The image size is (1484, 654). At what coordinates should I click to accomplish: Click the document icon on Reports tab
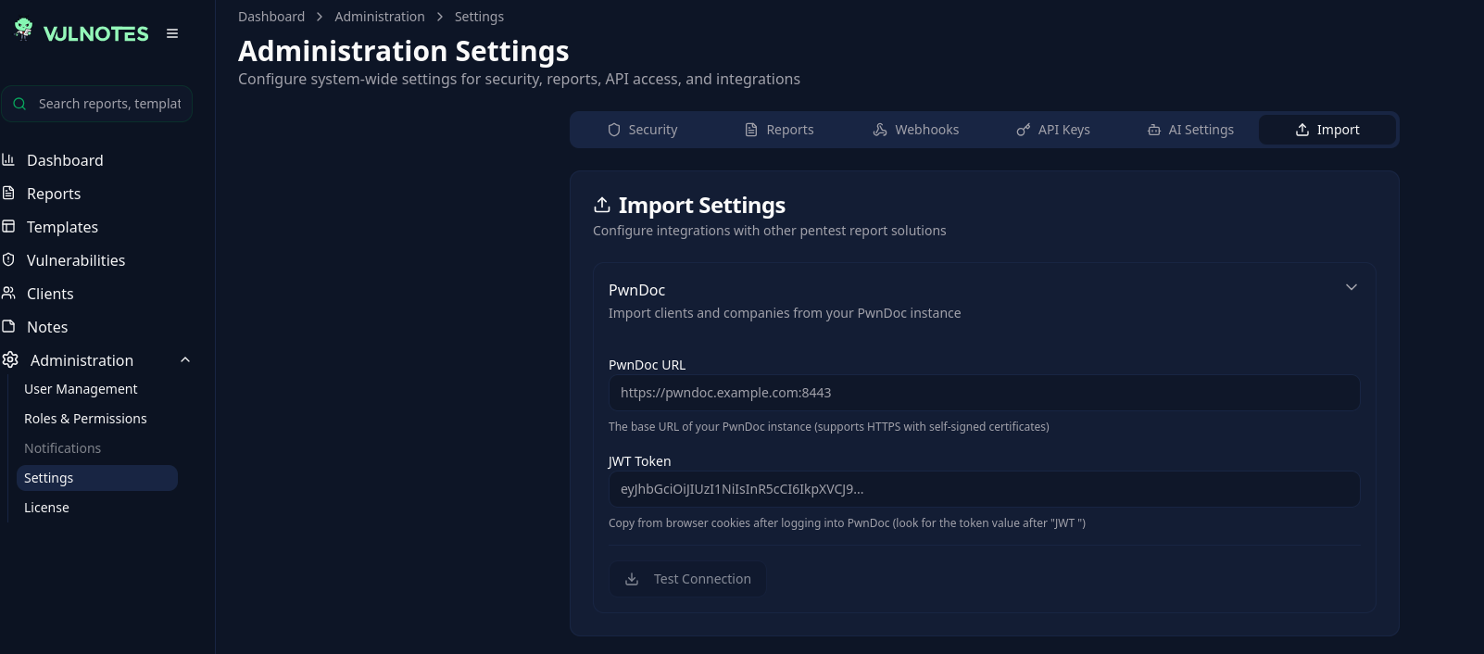pos(751,130)
